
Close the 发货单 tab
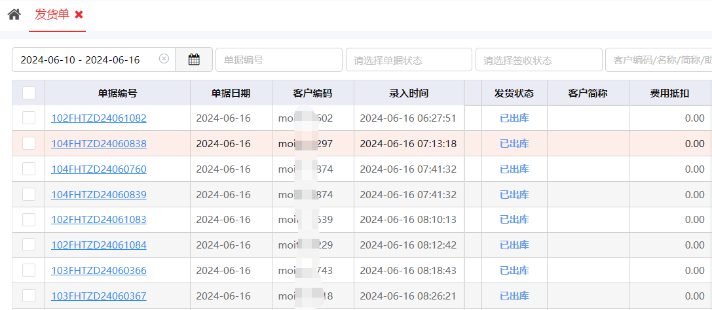(79, 14)
